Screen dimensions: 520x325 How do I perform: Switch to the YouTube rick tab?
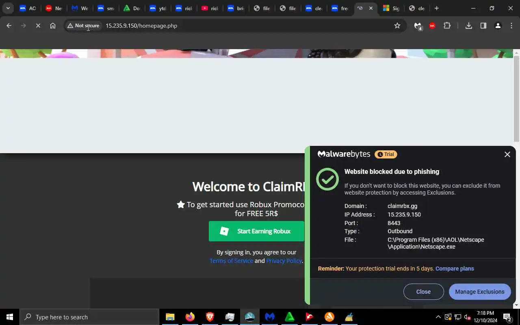coord(210,8)
